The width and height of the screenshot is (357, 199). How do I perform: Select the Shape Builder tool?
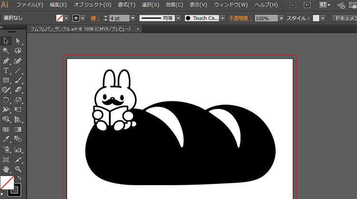(6, 119)
